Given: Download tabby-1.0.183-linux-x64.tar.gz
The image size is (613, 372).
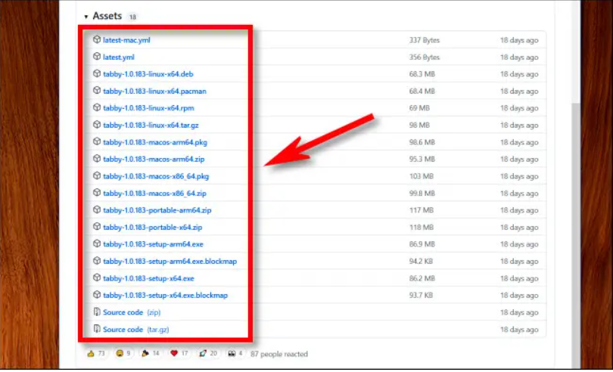Looking at the screenshot, I should [x=151, y=125].
